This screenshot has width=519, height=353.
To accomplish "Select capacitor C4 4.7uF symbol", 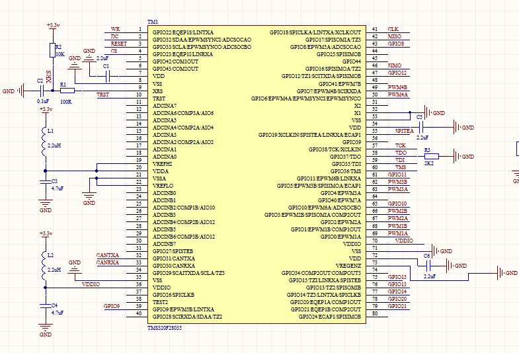I will [x=46, y=305].
